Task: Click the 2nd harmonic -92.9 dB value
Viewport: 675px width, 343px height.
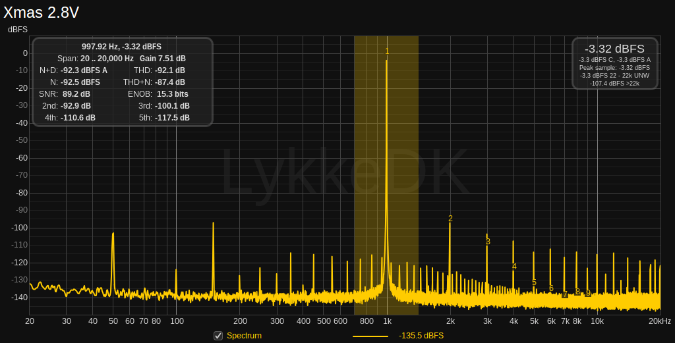Action: pos(76,106)
